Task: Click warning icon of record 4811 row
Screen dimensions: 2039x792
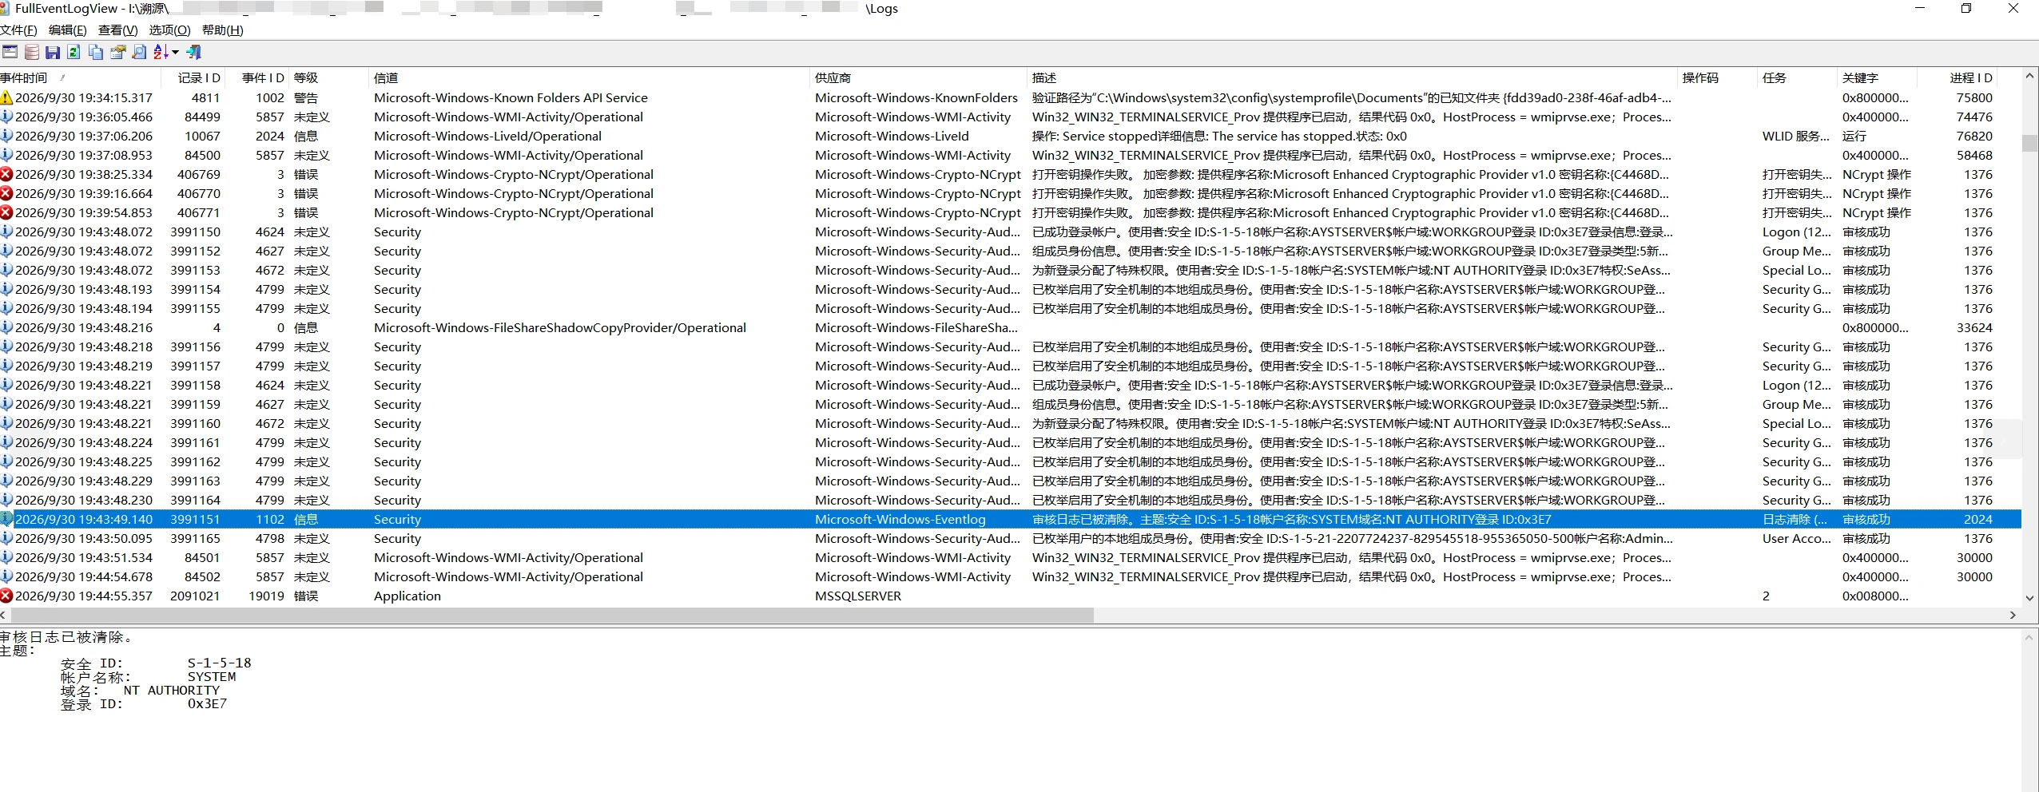Action: tap(6, 98)
